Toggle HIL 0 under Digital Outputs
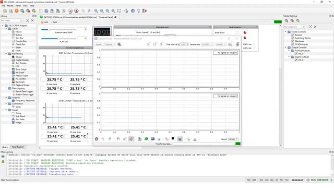334x188 pixels. point(296,60)
